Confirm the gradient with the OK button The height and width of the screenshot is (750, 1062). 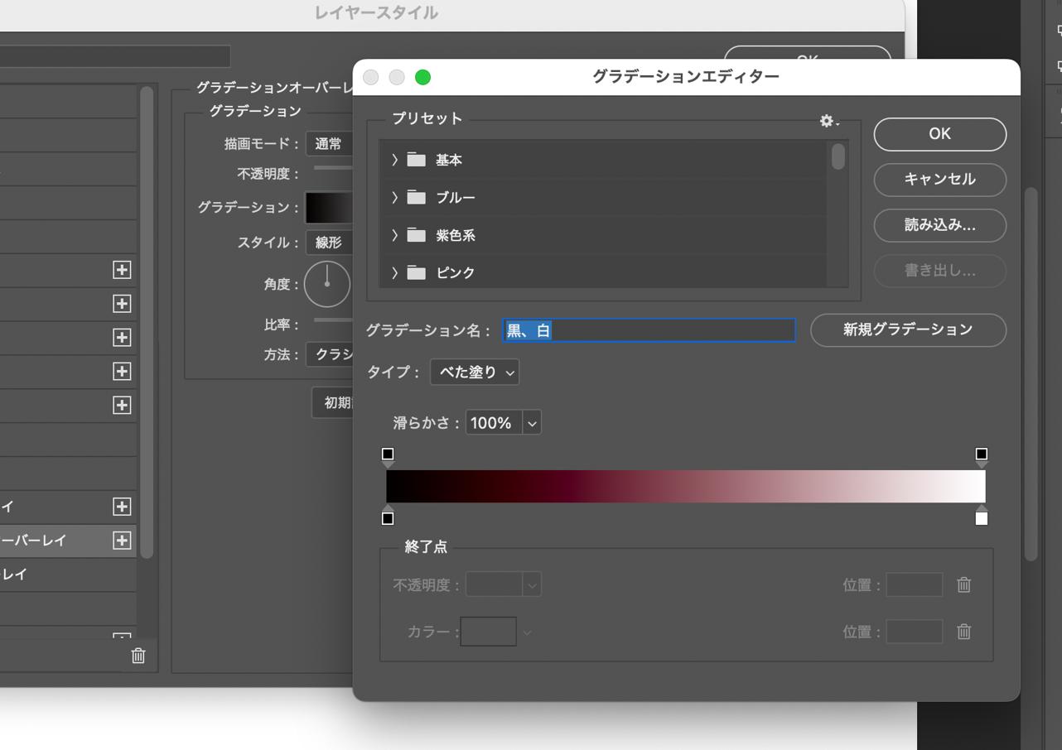(x=939, y=133)
